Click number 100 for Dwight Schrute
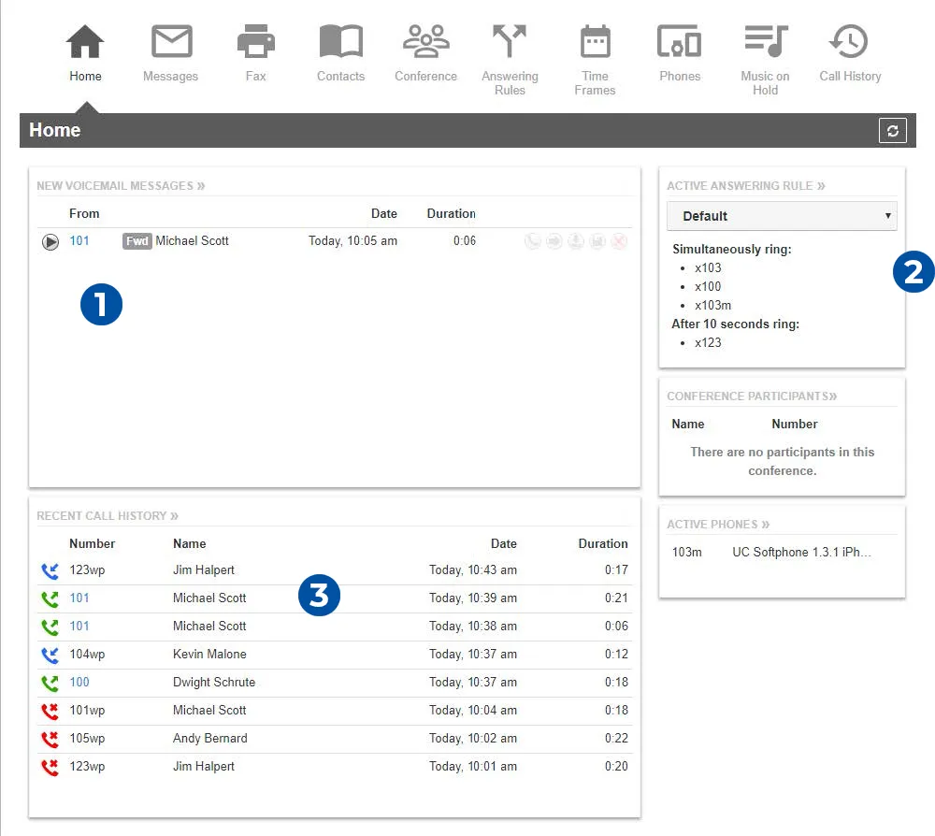 click(79, 682)
